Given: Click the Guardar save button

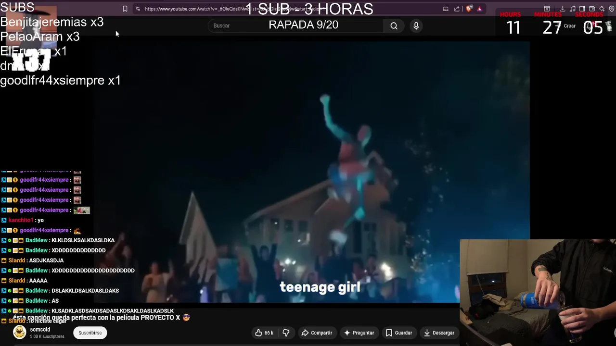Looking at the screenshot, I should coord(398,333).
